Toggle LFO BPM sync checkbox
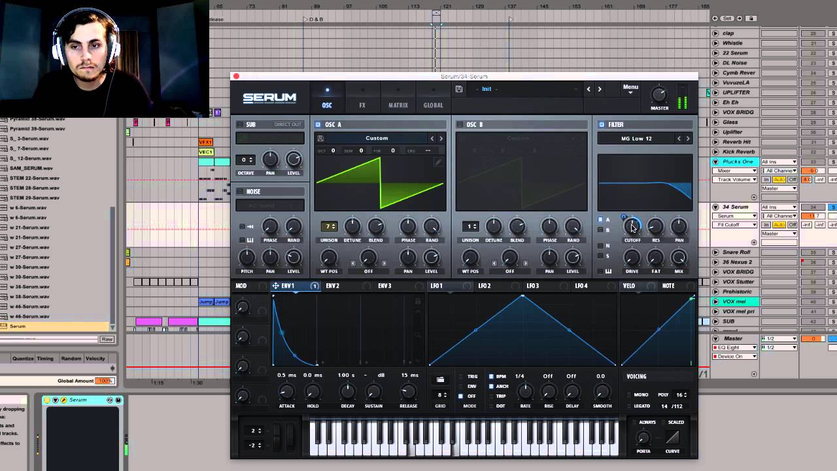 [491, 377]
